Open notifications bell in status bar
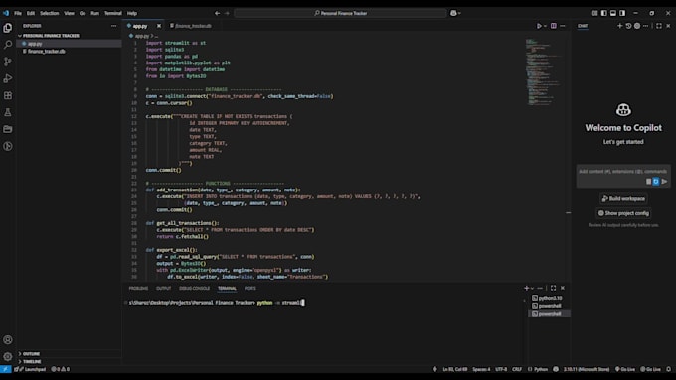676x380 pixels. click(x=669, y=369)
